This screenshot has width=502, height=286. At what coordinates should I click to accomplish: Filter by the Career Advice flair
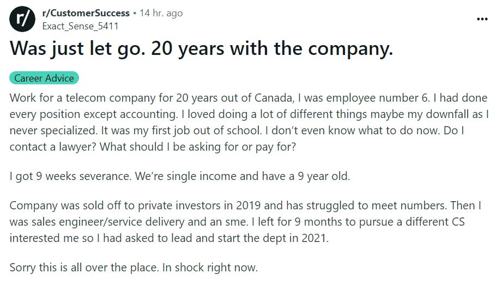click(x=44, y=78)
